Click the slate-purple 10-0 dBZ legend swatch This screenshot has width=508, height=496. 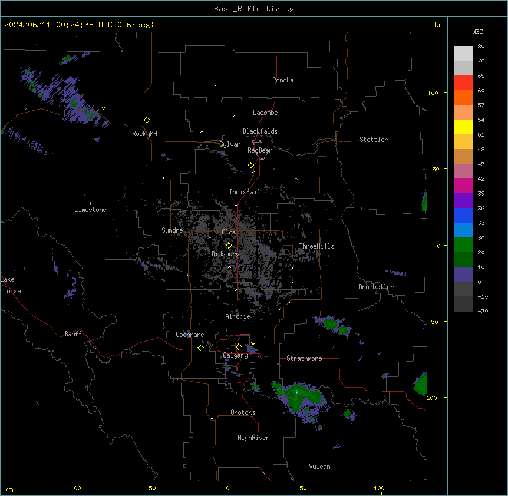click(x=463, y=275)
